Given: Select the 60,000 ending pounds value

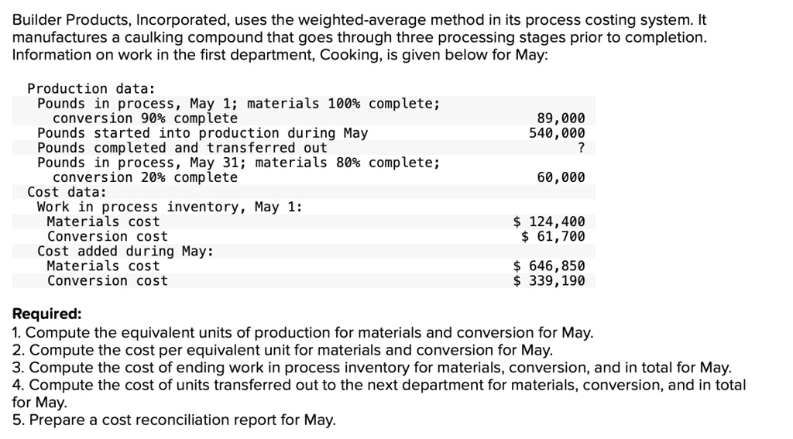Looking at the screenshot, I should click(561, 177).
